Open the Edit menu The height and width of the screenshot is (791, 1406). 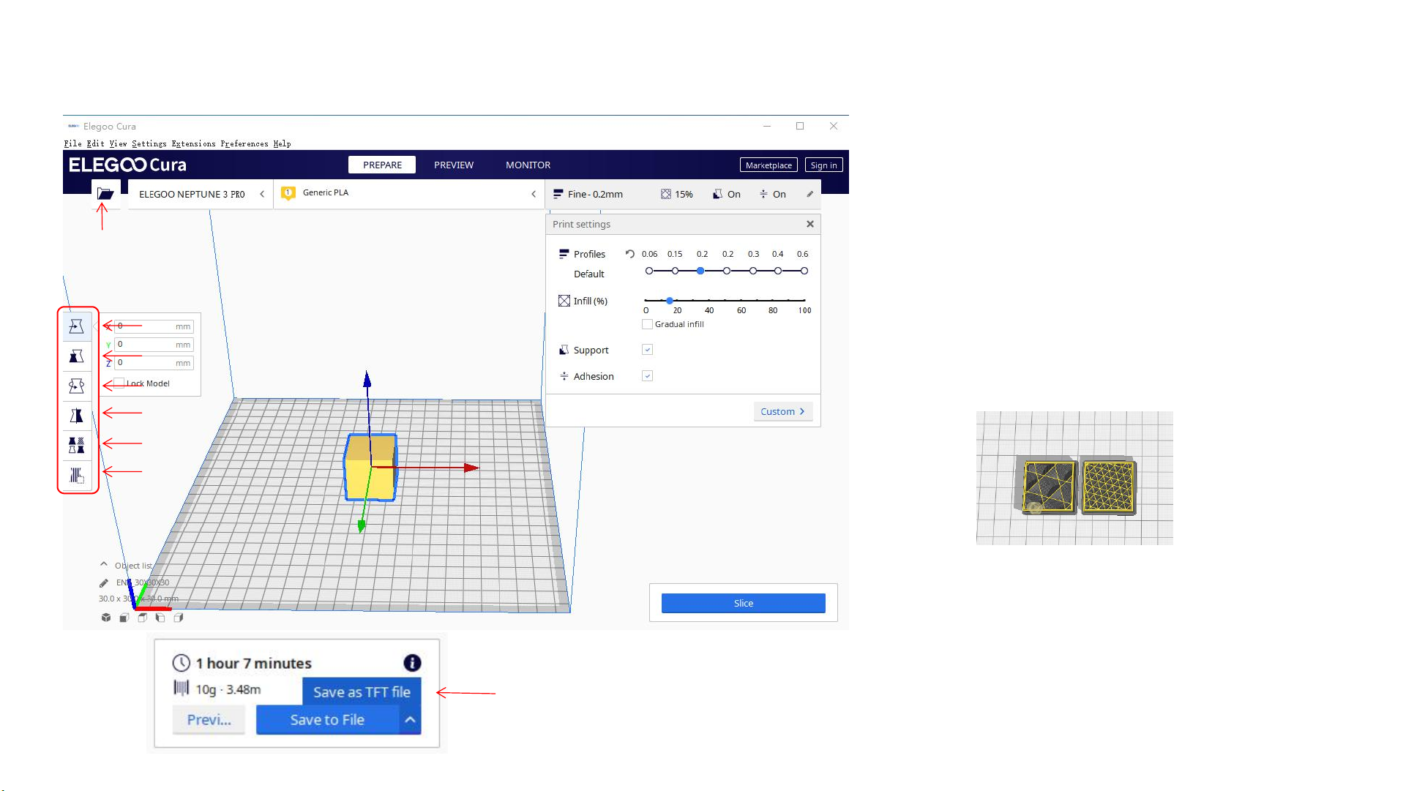95,143
